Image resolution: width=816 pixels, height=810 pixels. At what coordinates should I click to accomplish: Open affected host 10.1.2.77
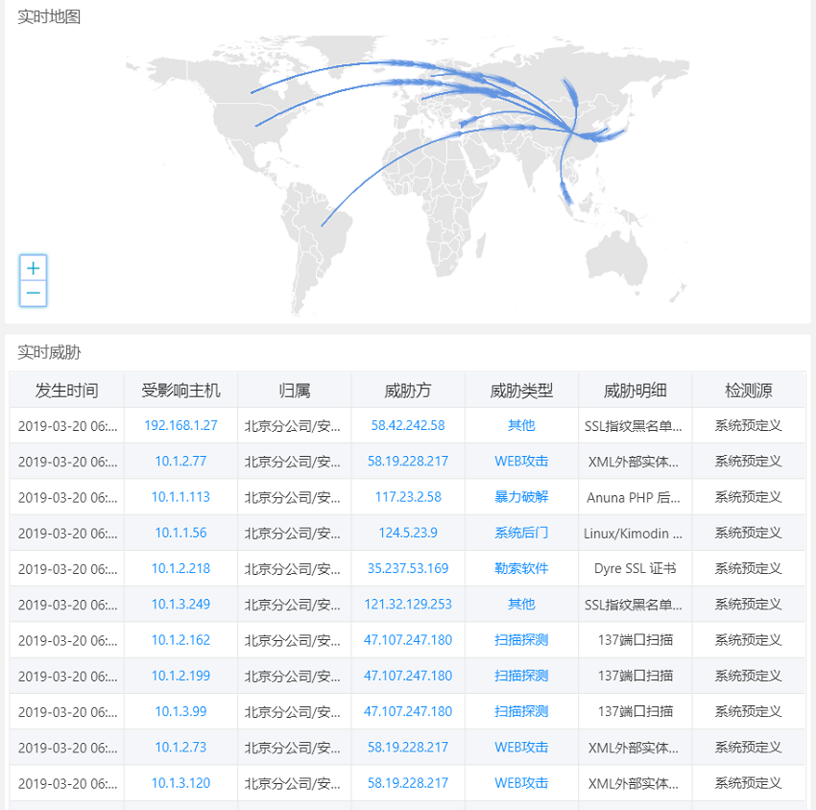[x=180, y=461]
